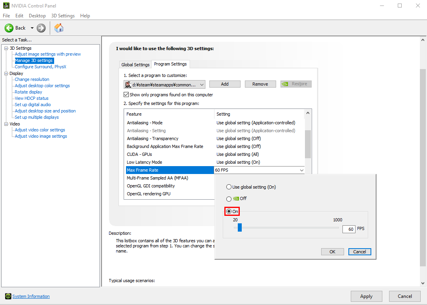427x305 pixels.
Task: Open Rotate display task
Action: [28, 92]
